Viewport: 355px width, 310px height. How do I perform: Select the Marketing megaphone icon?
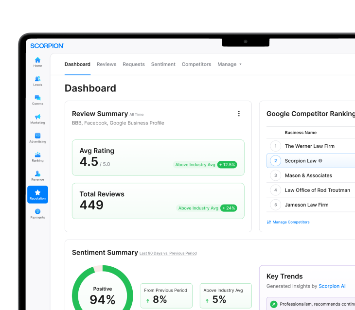click(37, 117)
